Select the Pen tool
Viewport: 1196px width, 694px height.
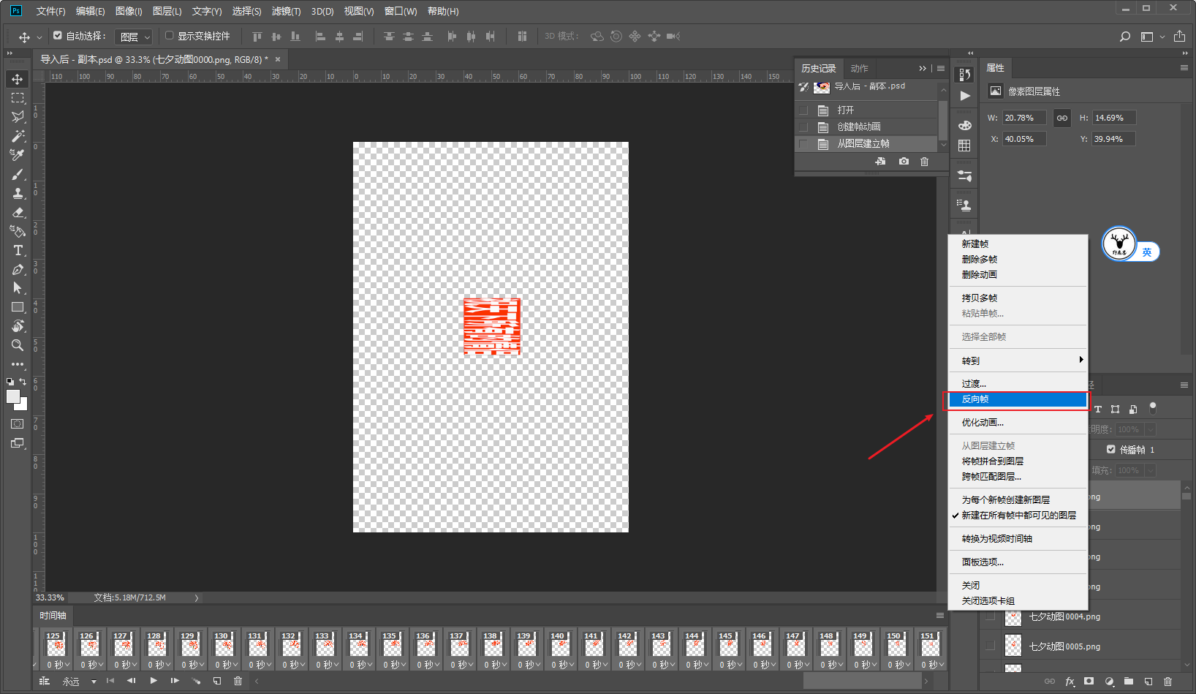coord(18,269)
